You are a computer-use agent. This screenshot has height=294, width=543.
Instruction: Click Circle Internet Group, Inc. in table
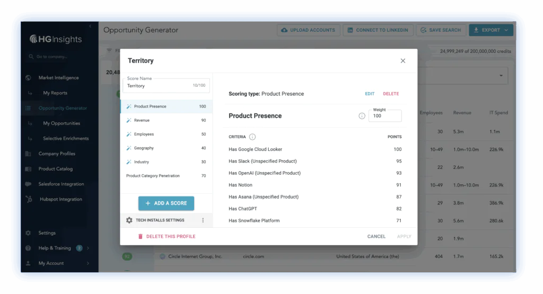tap(195, 256)
